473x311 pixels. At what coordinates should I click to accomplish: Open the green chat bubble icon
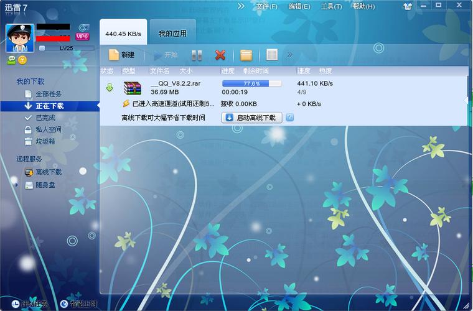[x=11, y=60]
